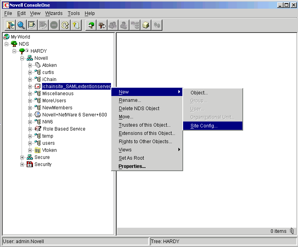Click the document pages toolbar icon
298x247 pixels.
(76, 25)
